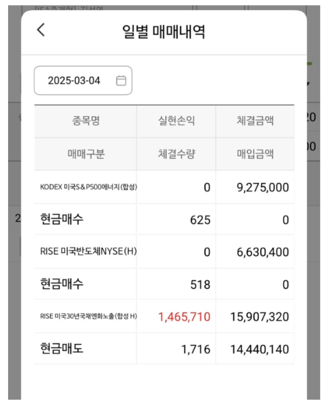Click the red 1,465,710 realized profit value
The height and width of the screenshot is (409, 330).
(x=184, y=317)
